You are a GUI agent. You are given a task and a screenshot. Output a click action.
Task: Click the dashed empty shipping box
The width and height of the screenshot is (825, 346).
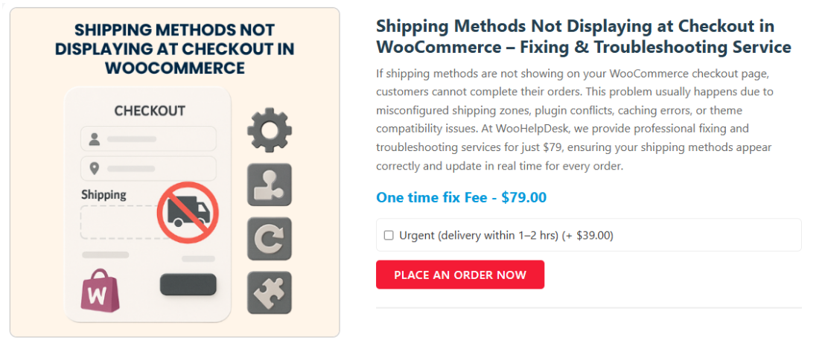(x=119, y=222)
